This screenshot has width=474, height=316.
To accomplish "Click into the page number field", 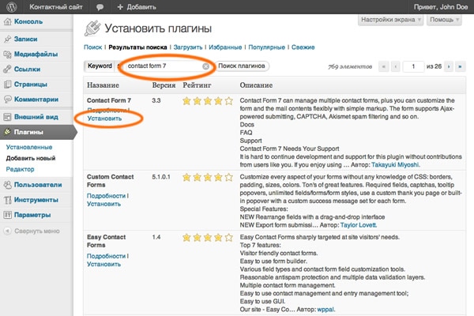I will pyautogui.click(x=412, y=67).
